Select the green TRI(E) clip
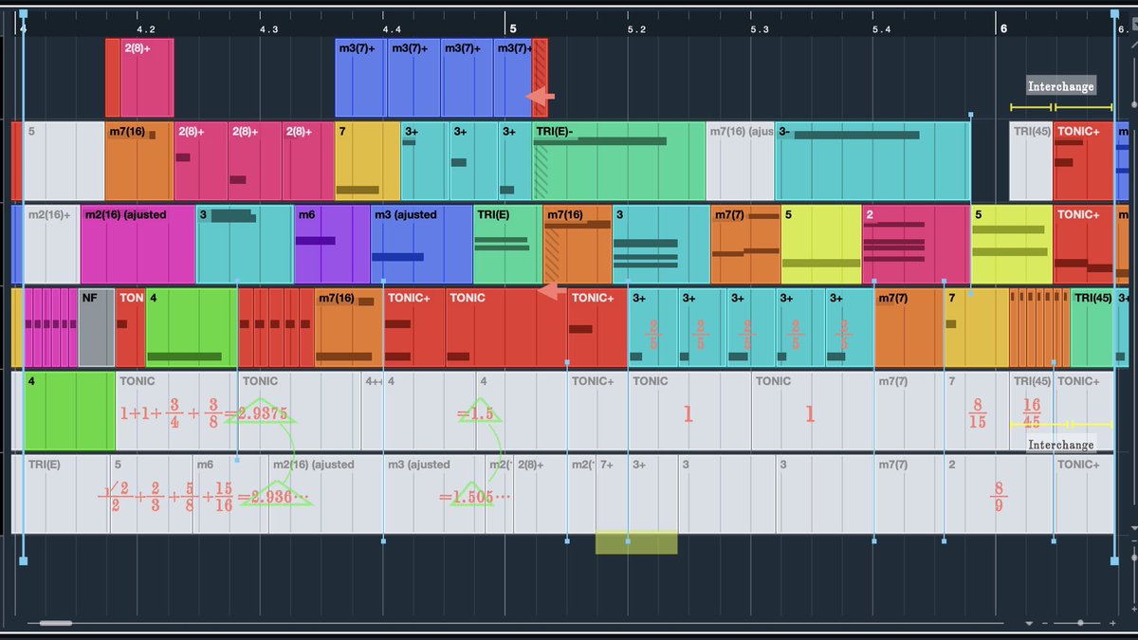This screenshot has width=1138, height=640. pos(507,245)
